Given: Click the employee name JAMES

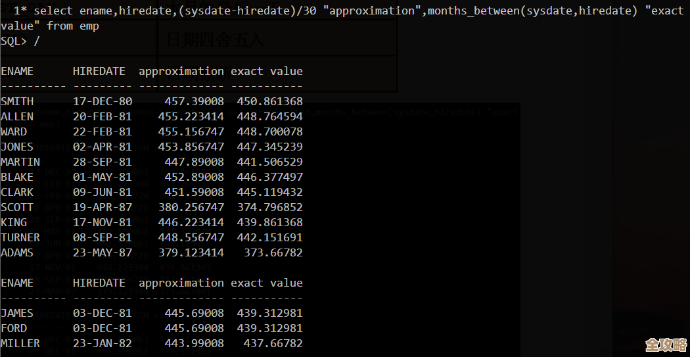Looking at the screenshot, I should 17,313.
